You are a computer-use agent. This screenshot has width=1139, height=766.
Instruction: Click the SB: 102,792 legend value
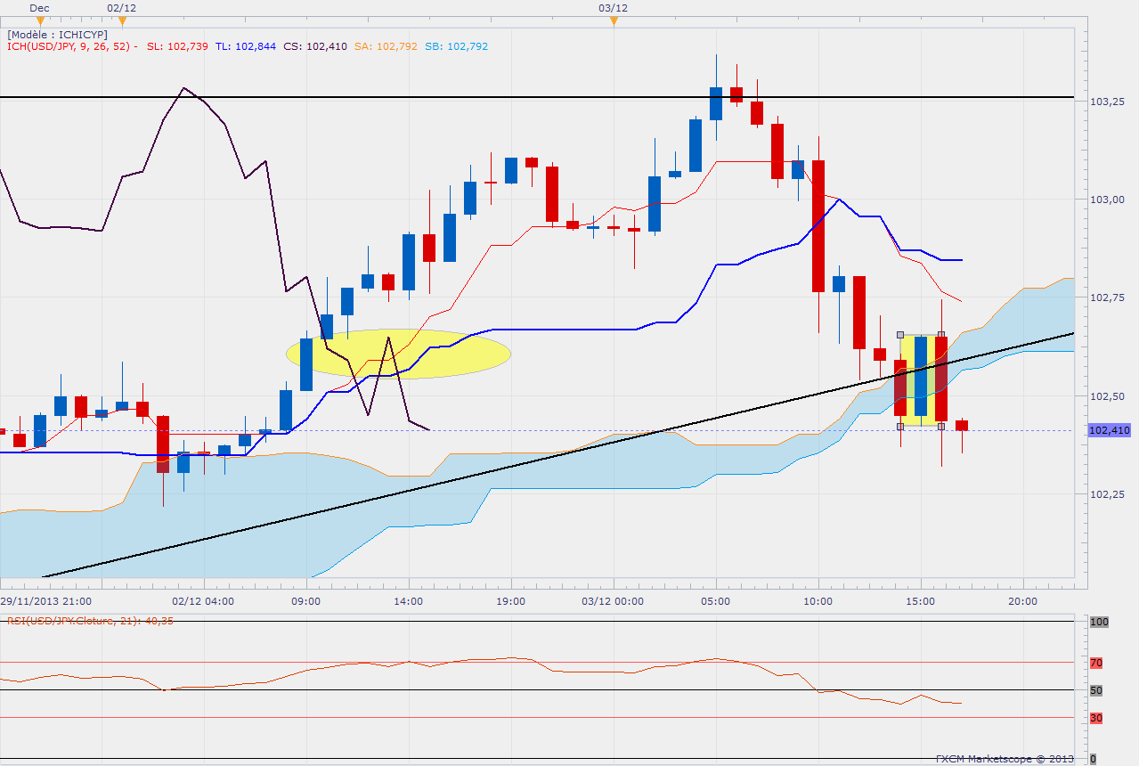pyautogui.click(x=456, y=46)
